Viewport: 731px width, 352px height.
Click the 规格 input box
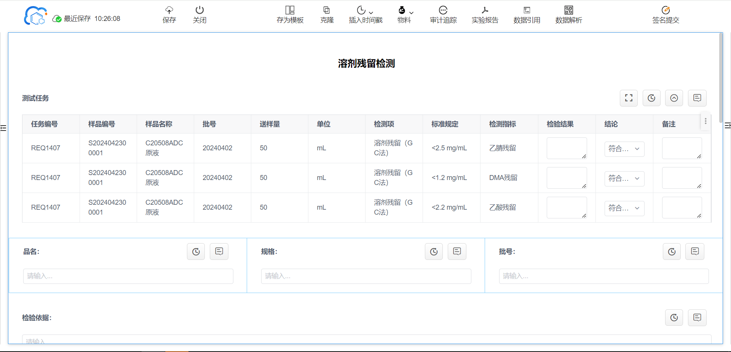(366, 276)
